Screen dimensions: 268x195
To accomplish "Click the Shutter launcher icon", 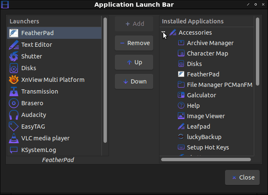I will [x=14, y=56].
